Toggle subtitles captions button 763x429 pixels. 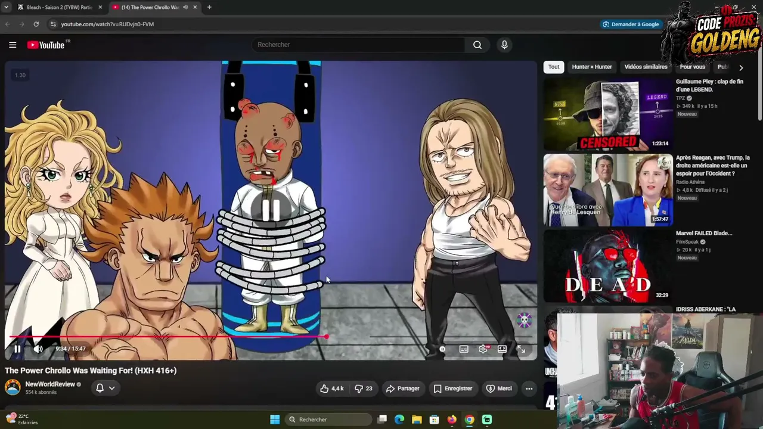464,349
